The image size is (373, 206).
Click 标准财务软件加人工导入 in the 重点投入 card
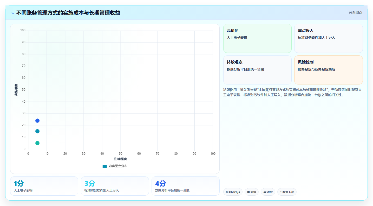(317, 38)
